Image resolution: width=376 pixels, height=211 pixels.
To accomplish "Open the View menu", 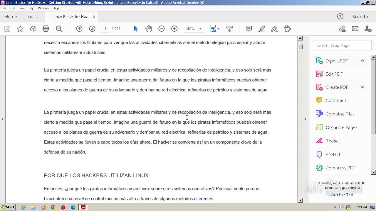I will 22,8.
